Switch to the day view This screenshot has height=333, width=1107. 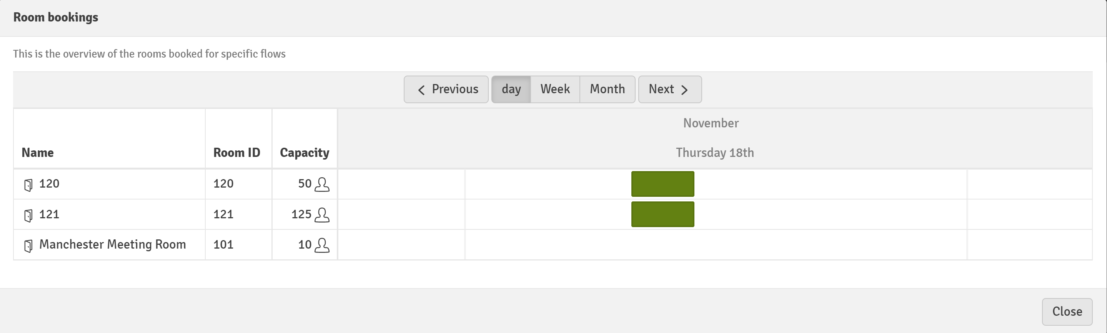click(x=511, y=89)
